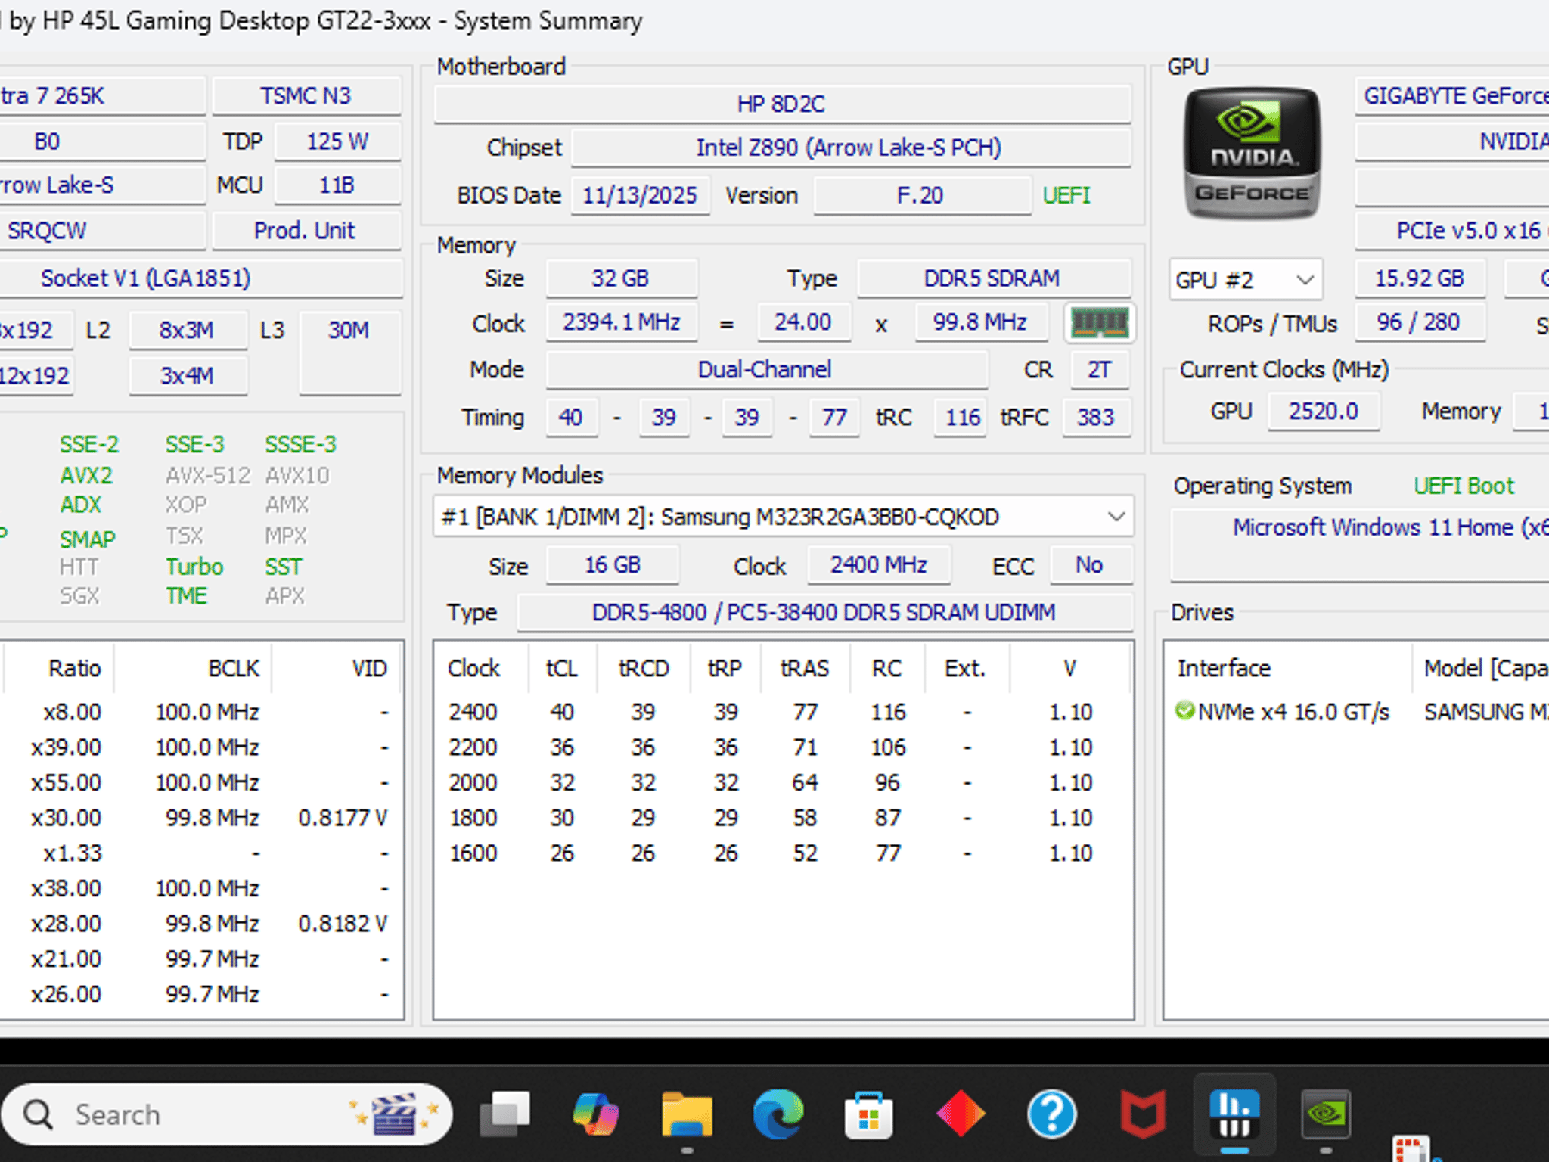Select the 1600 clock row in timings table
This screenshot has width=1549, height=1162.
783,853
